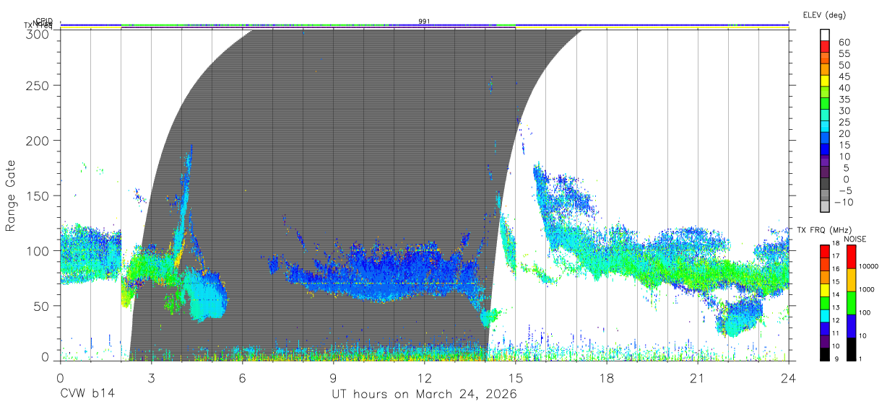Click the 'NOISE' colorbar title
Viewport: 887px width, 409px height.
pyautogui.click(x=855, y=239)
